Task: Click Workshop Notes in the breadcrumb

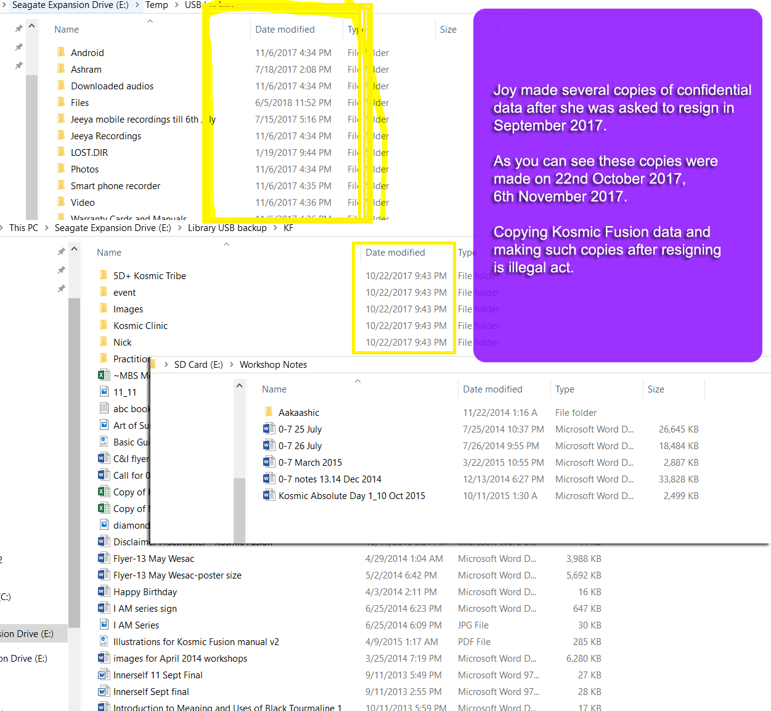Action: click(273, 365)
